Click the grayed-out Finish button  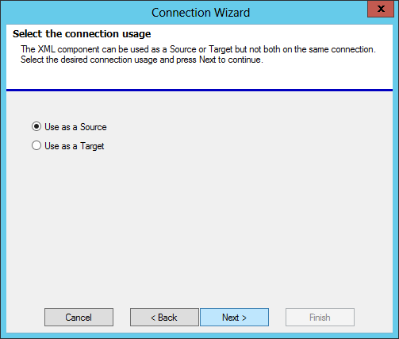[x=320, y=317]
